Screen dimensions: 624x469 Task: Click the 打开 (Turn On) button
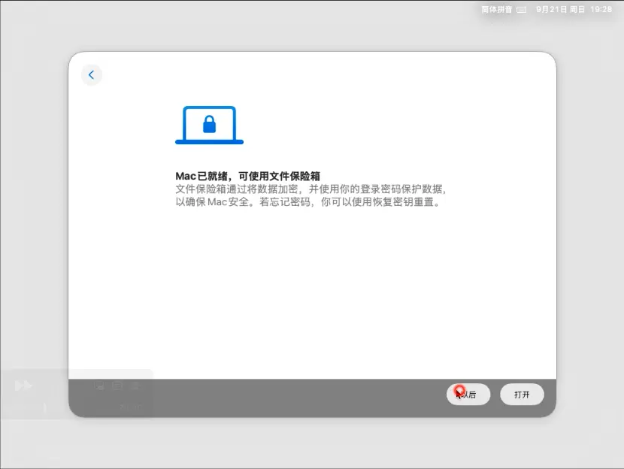522,394
